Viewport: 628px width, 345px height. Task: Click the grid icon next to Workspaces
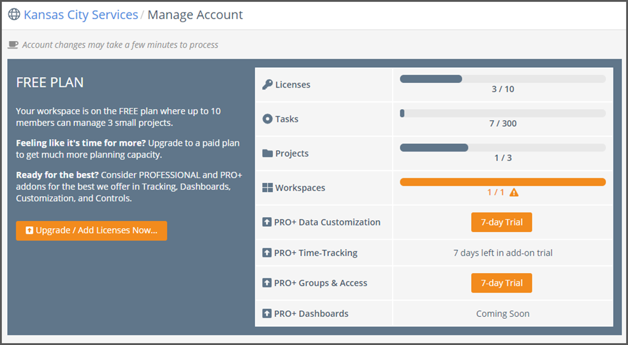point(267,188)
